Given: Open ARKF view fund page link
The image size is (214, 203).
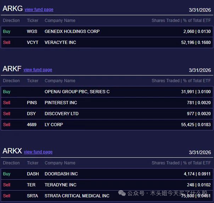Looking at the screenshot, I should click(x=38, y=70).
